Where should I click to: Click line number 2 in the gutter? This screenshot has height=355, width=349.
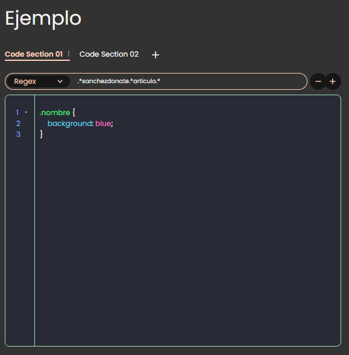18,124
